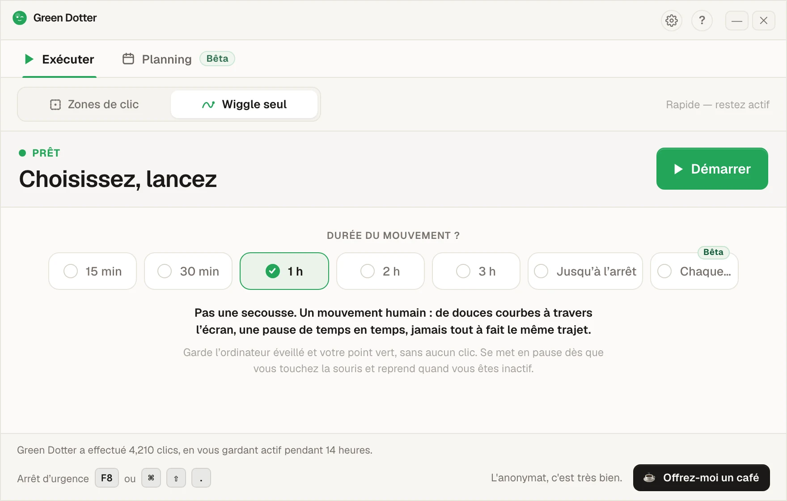Click the Shift arrow key badge
The height and width of the screenshot is (501, 787).
[x=176, y=478]
